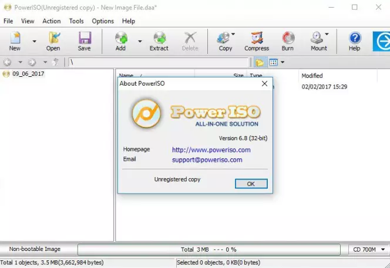Open the Help menu

[129, 21]
